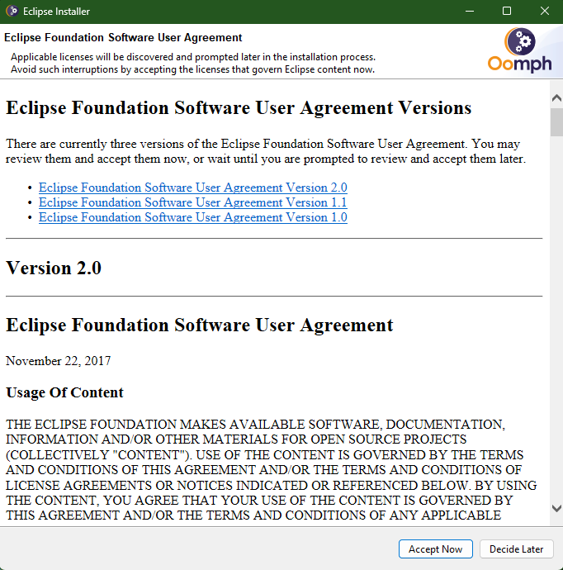
Task: Open the Agreement Version 2.0 link
Action: point(193,188)
